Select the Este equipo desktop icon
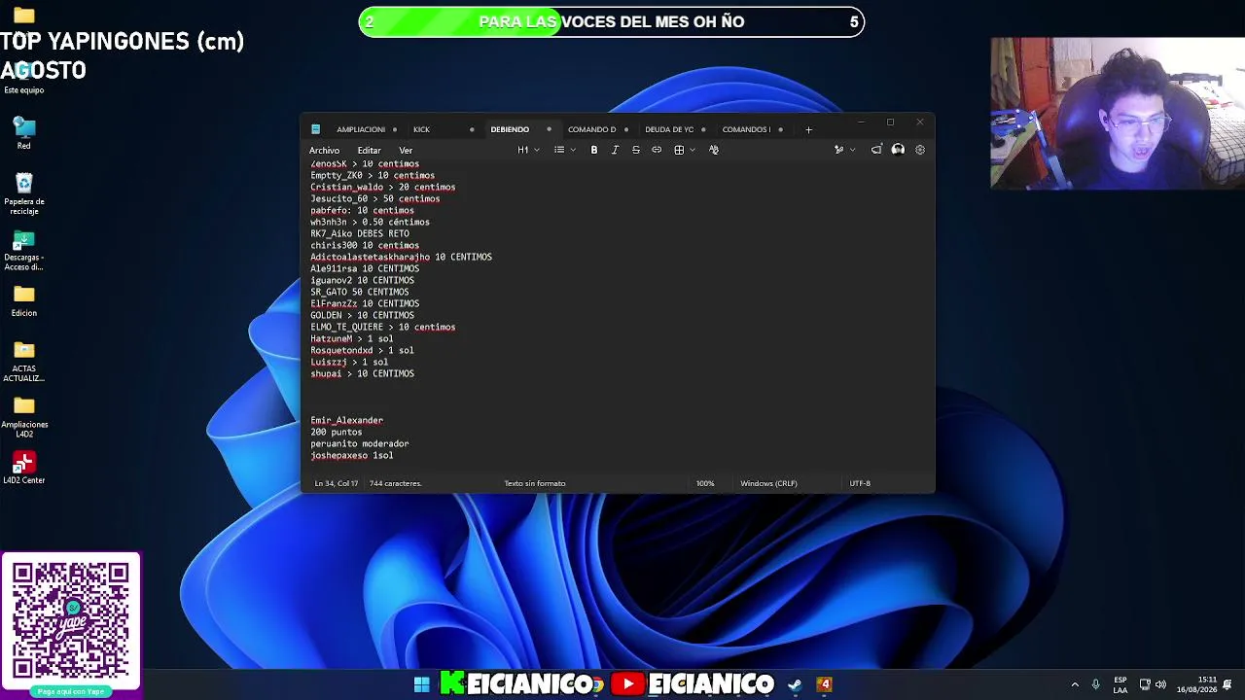 tap(24, 77)
